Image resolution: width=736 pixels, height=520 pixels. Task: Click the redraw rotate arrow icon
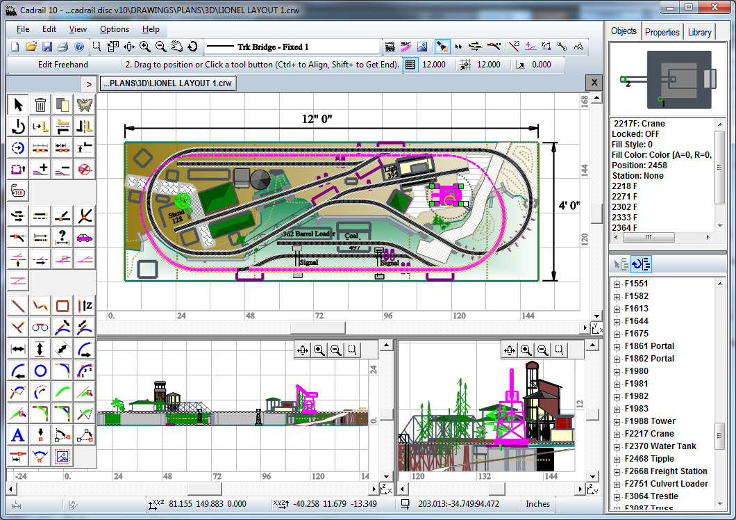coord(192,47)
